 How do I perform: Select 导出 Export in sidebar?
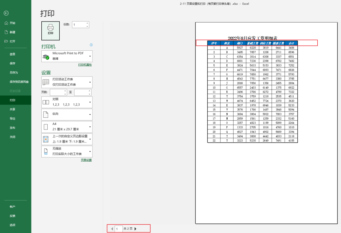point(16,119)
